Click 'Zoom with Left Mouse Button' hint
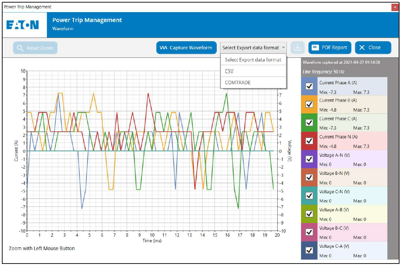 (42, 248)
